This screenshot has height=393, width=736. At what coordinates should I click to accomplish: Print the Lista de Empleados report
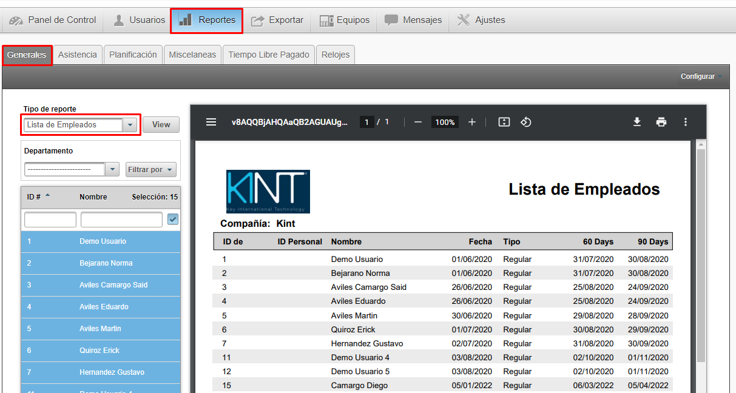(x=661, y=122)
